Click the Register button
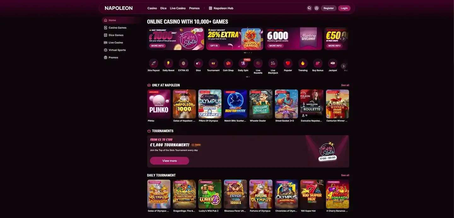454x218 pixels. point(329,8)
